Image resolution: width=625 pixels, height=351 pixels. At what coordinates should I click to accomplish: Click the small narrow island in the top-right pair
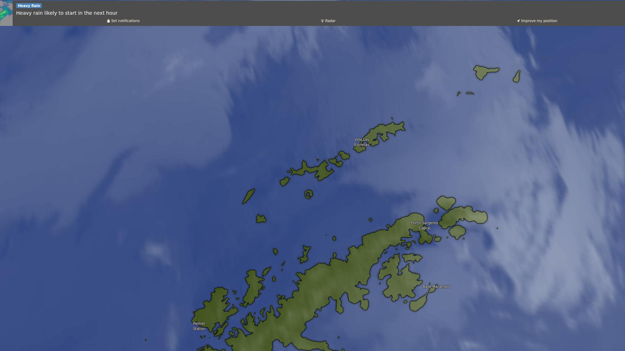517,76
